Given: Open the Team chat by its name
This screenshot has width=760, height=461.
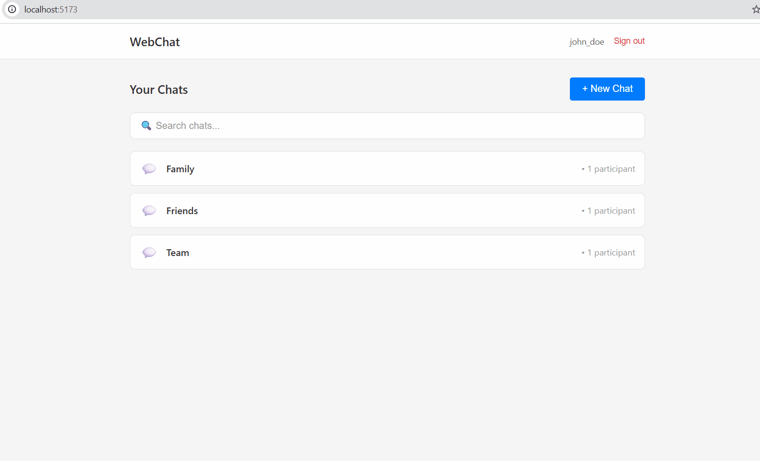Looking at the screenshot, I should point(178,253).
